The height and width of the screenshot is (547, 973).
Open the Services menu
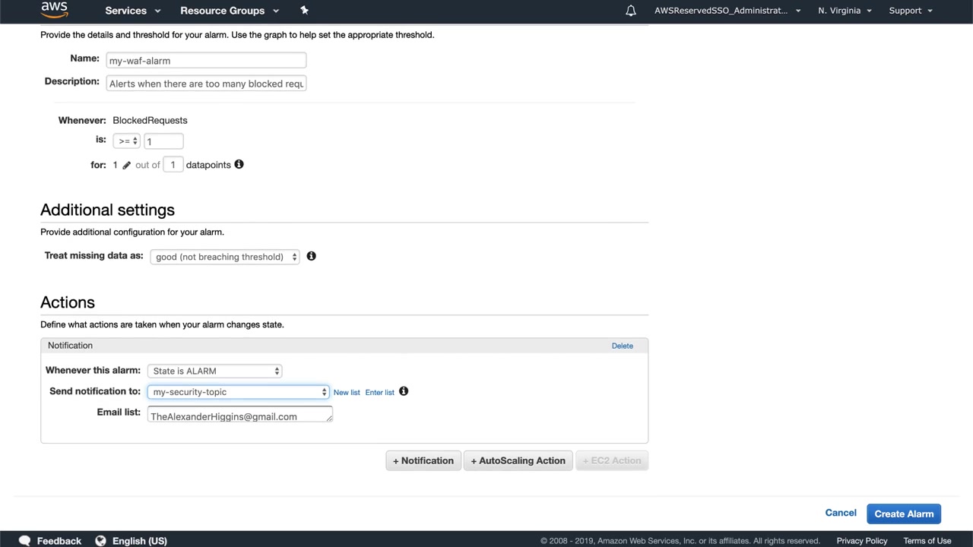click(x=132, y=11)
